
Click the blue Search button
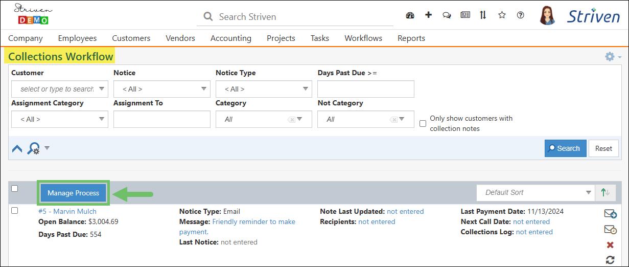[565, 148]
